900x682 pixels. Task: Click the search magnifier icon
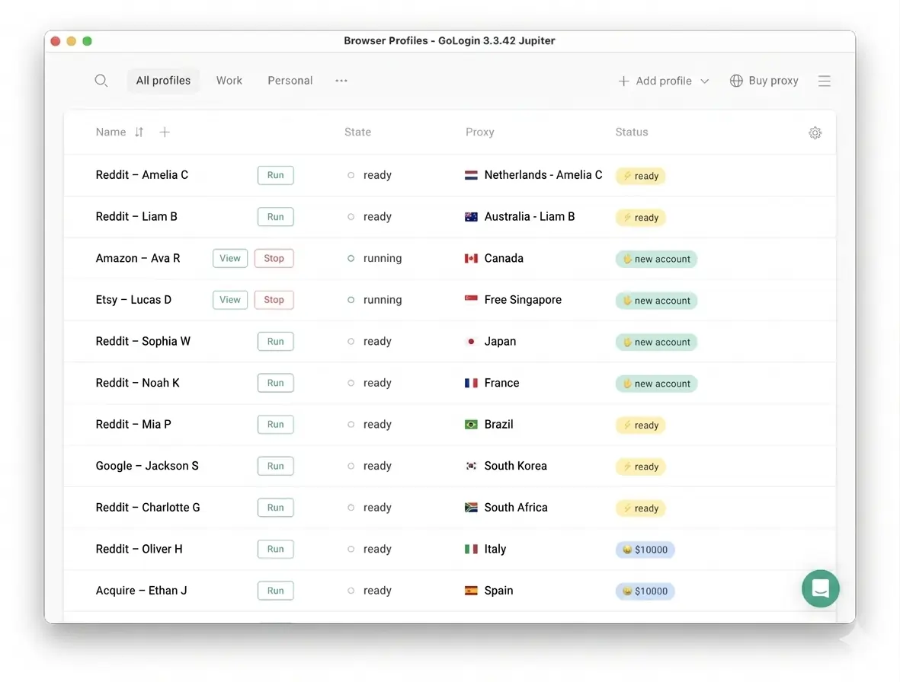pos(101,81)
